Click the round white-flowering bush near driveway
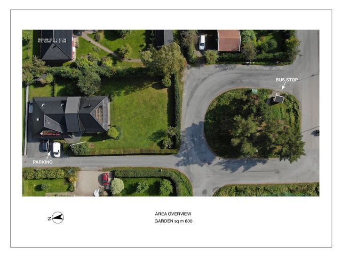Viewport: 341px width, 258px height. (x=117, y=186)
